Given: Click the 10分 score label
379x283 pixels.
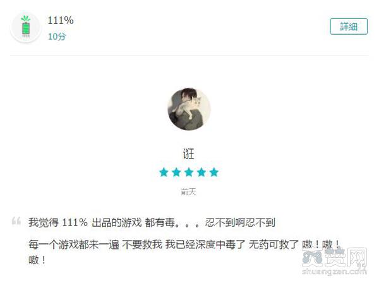Looking at the screenshot, I should (57, 37).
